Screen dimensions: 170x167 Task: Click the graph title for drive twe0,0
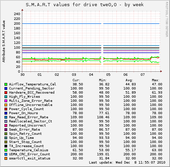click(x=84, y=5)
